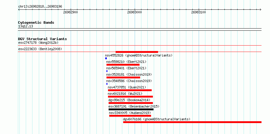Select the Cytogenetic Bands track title
270x134 pixels.
36,22
